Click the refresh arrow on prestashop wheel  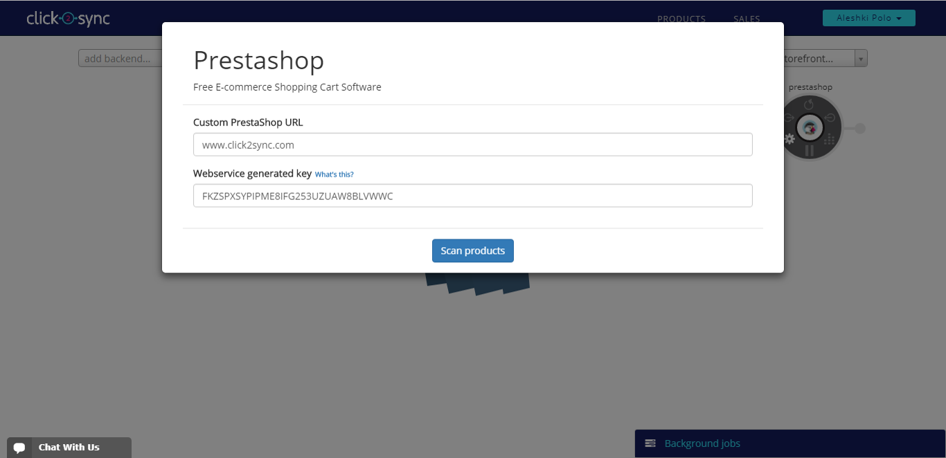809,104
